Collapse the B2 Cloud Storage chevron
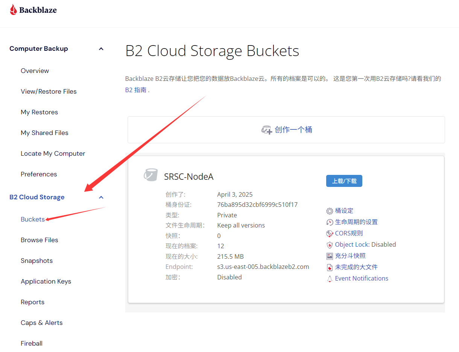Viewport: 459px width, 352px height. pyautogui.click(x=101, y=197)
